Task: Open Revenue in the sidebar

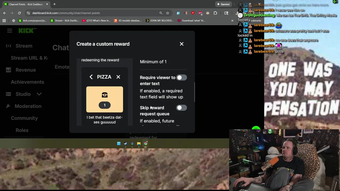Action: [x=25, y=70]
